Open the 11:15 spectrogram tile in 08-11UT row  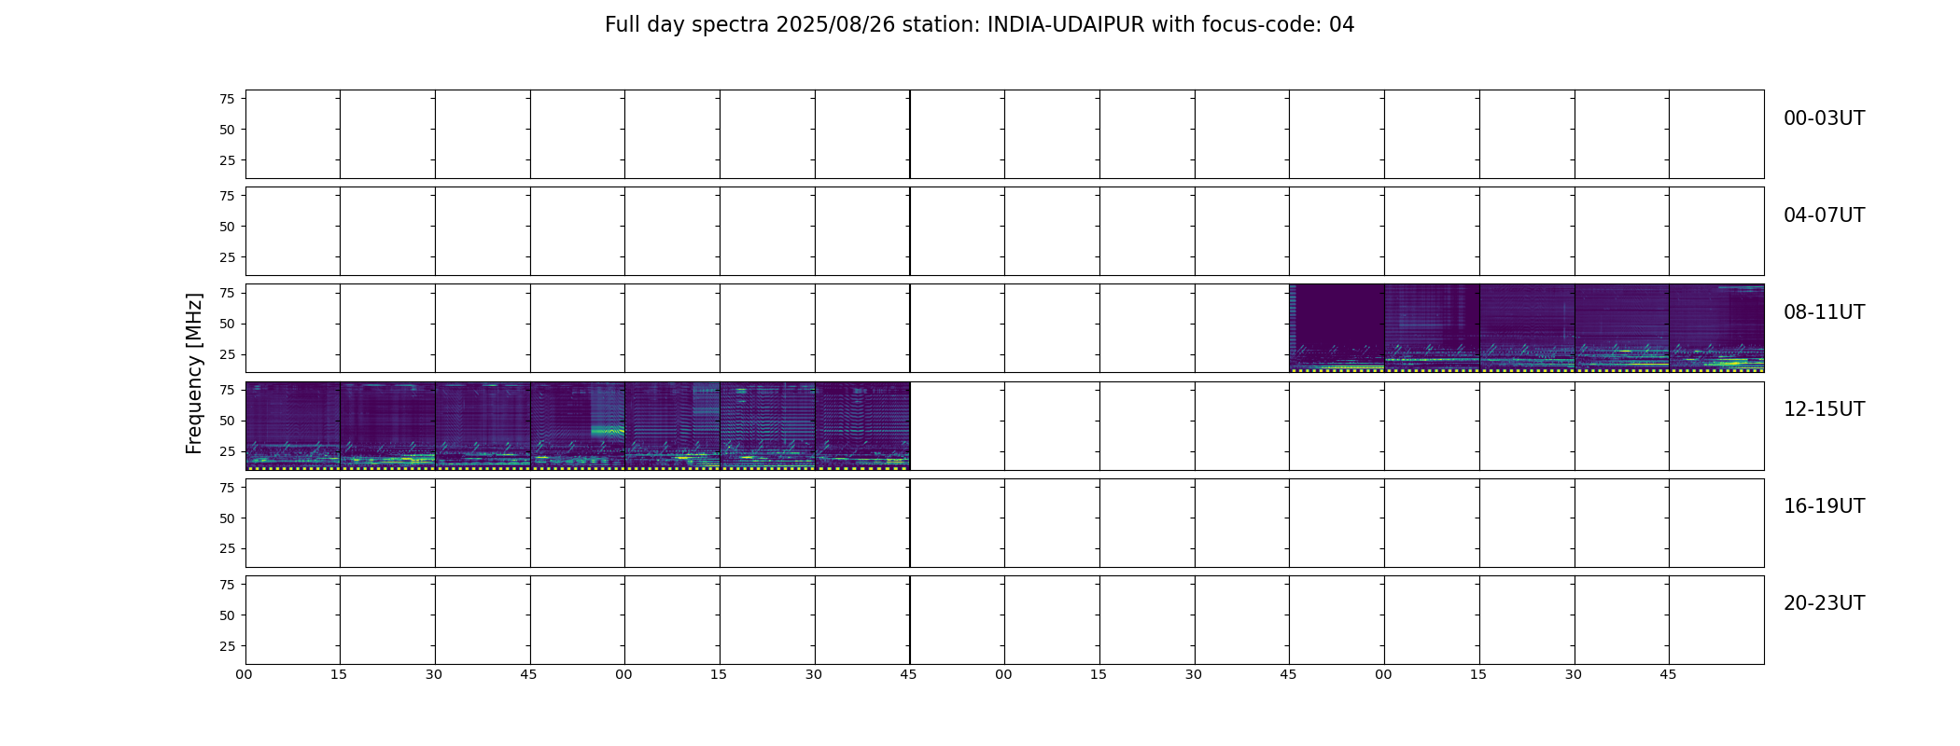pyautogui.click(x=1527, y=328)
